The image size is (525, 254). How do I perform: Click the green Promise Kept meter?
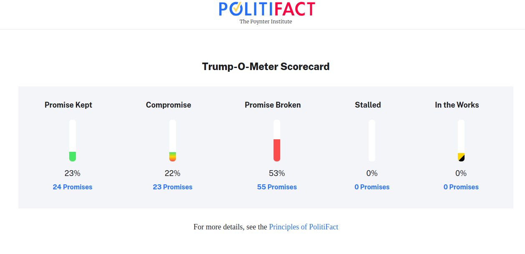(x=73, y=141)
